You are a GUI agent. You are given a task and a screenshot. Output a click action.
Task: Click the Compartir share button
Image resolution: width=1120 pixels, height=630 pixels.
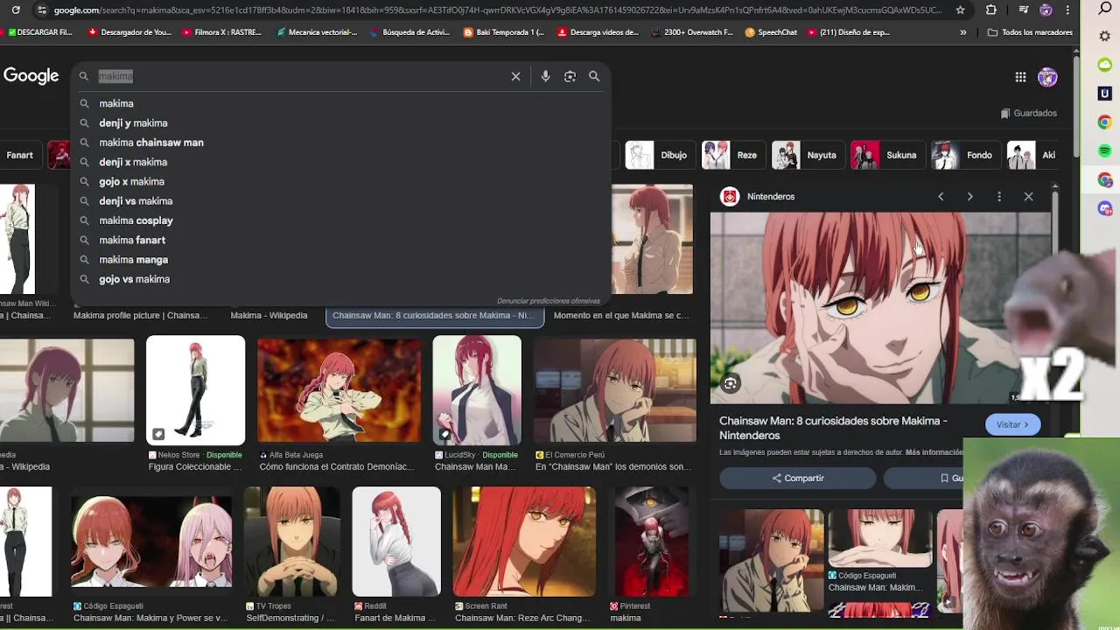click(797, 478)
